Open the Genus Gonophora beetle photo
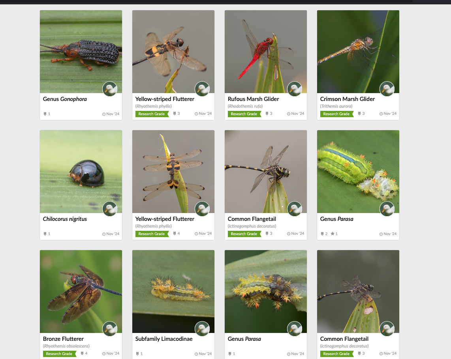451x359 pixels. [x=81, y=52]
